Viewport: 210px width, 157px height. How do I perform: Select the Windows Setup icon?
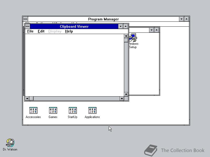coord(133,37)
